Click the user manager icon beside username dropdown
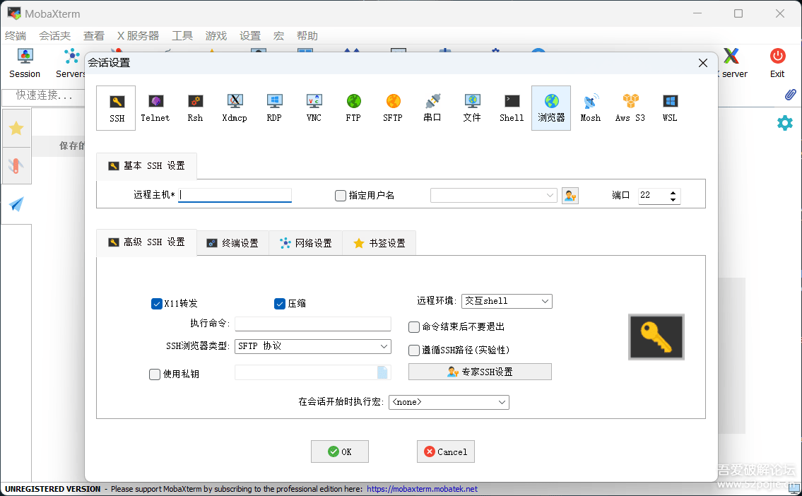 click(x=570, y=196)
